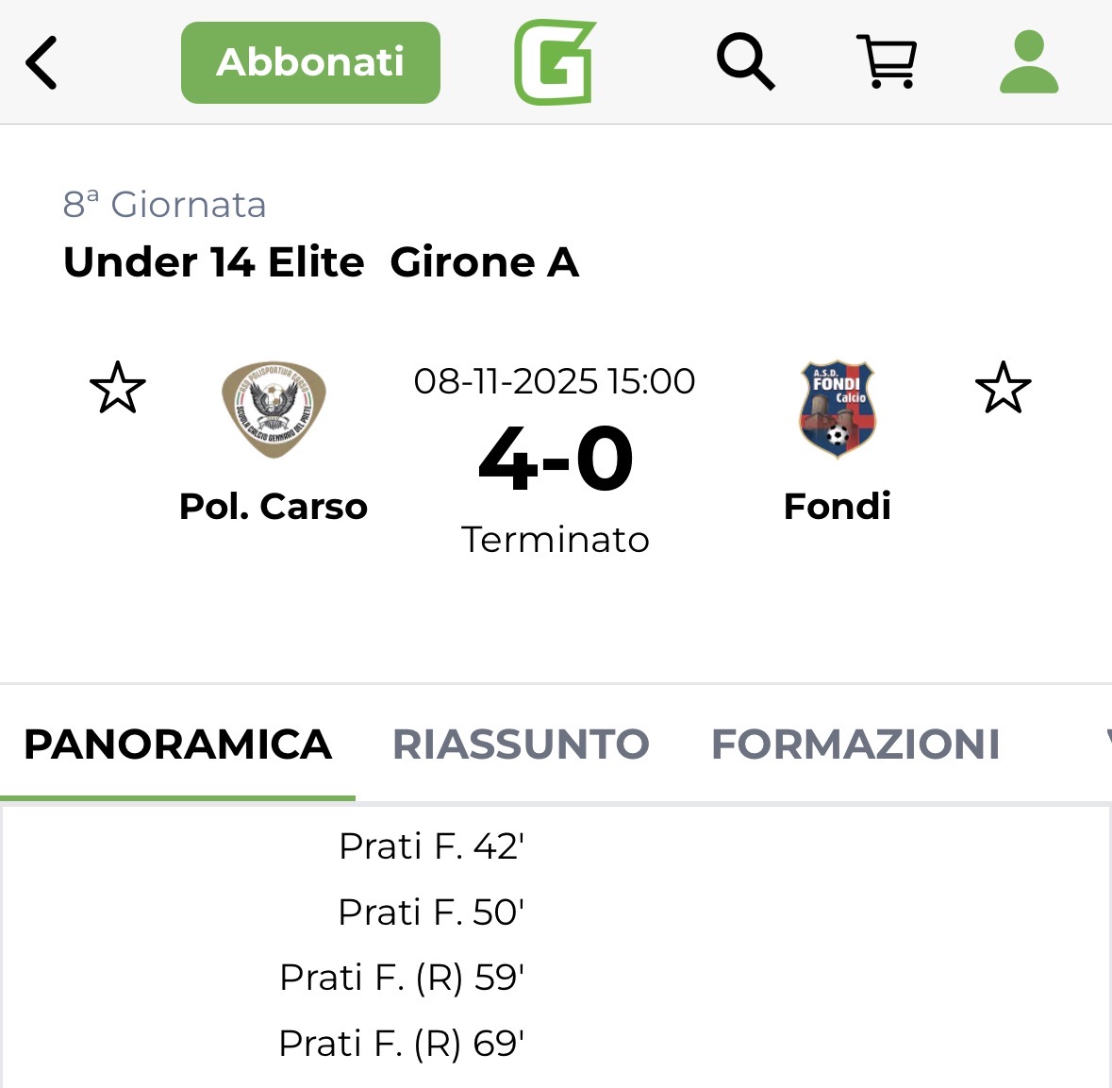This screenshot has height=1088, width=1112.
Task: Select the Panoramica tab
Action: 177,745
